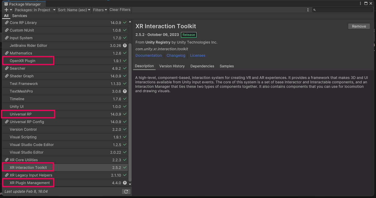The width and height of the screenshot is (376, 198).
Task: Click the info icon beside TextMeshPro
Action: (125, 91)
